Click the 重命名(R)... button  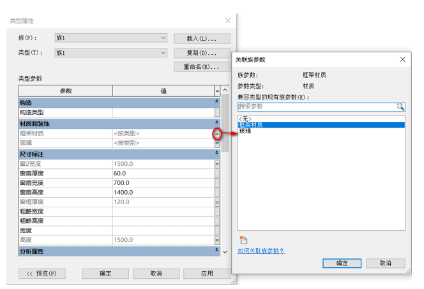click(202, 67)
